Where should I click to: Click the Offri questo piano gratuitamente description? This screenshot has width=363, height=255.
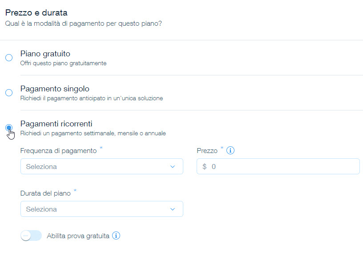click(63, 63)
